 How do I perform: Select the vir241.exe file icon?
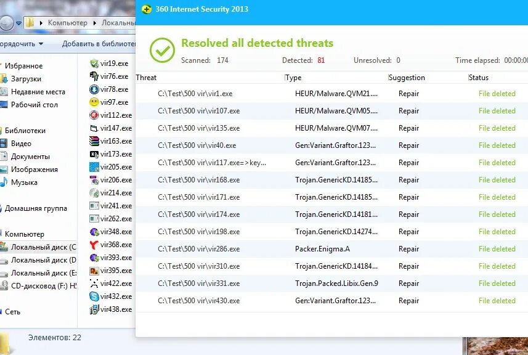point(94,205)
